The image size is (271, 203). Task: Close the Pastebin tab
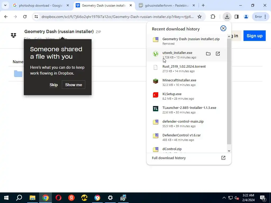[x=194, y=6]
